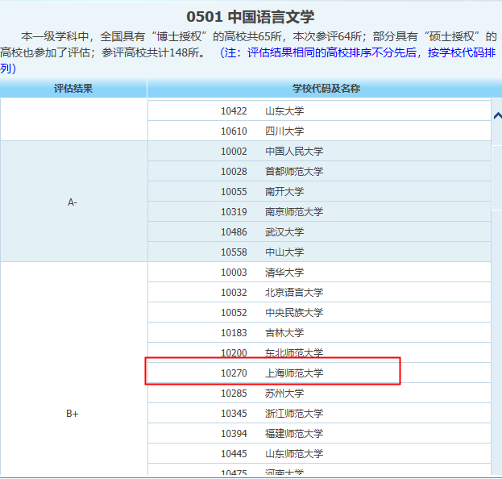Select the row 10345 浙江师范大学
The width and height of the screenshot is (502, 479).
[x=319, y=414]
